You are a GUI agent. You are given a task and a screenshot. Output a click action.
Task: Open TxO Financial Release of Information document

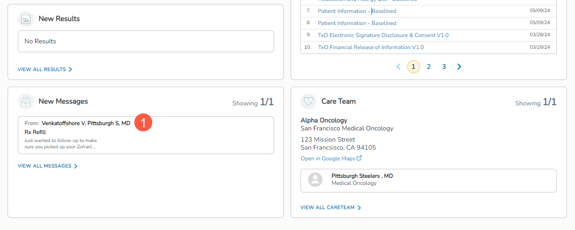[x=371, y=47]
